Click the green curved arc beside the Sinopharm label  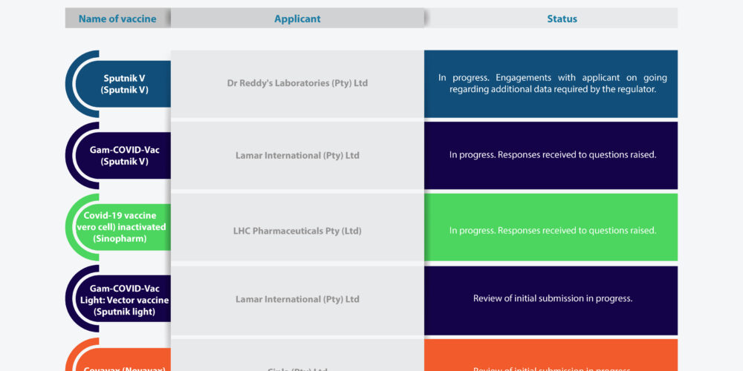click(71, 227)
